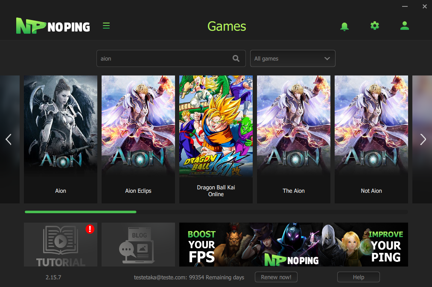Select the Aion game card
The height and width of the screenshot is (287, 432).
click(x=61, y=139)
